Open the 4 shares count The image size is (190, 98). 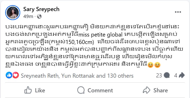point(176,76)
